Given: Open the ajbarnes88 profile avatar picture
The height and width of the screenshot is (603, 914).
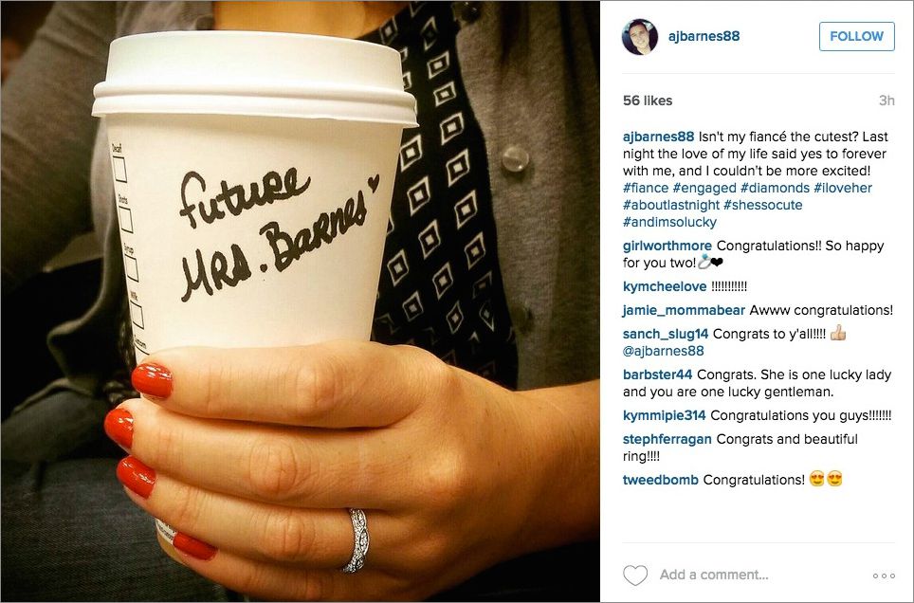Looking at the screenshot, I should coord(639,36).
